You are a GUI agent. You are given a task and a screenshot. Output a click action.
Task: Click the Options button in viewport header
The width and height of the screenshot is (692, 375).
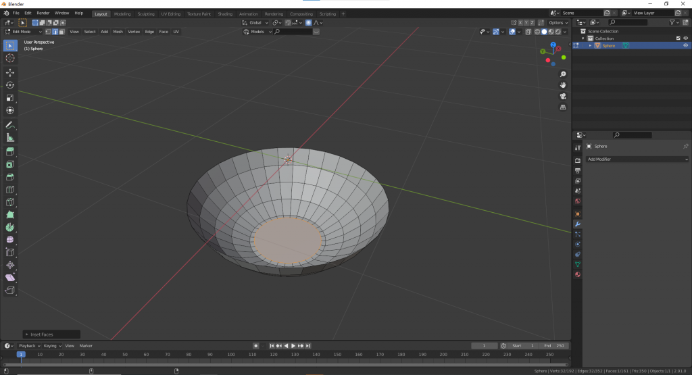pos(558,22)
